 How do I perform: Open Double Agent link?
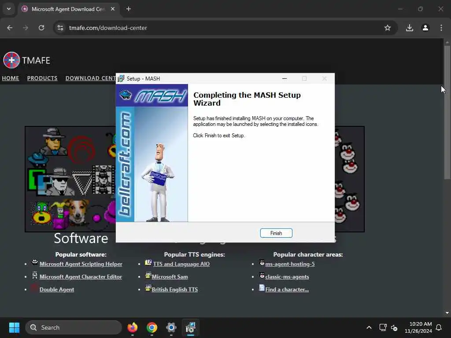tap(57, 290)
